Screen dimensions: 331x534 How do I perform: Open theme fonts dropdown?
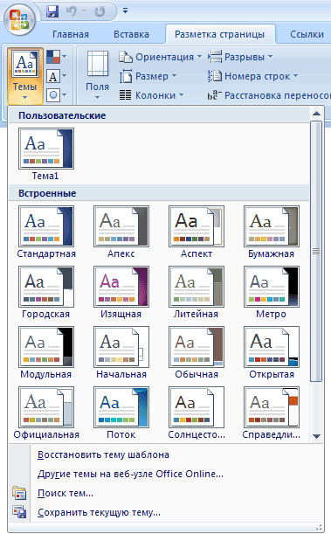click(57, 76)
